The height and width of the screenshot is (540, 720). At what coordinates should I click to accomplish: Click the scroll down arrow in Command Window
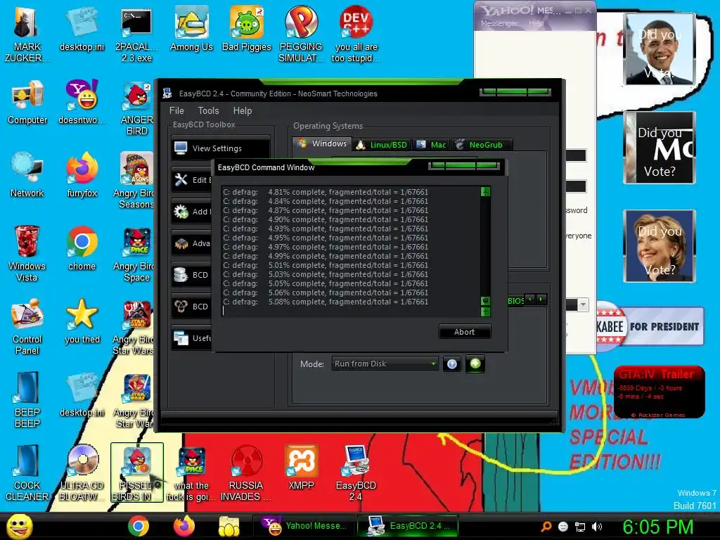point(485,311)
